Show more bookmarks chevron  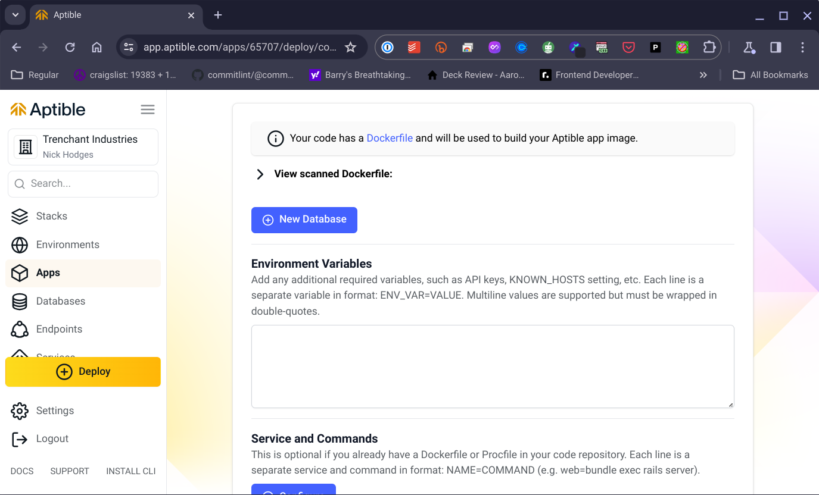(x=703, y=75)
